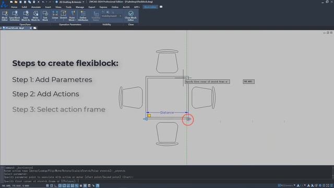Click the Distance parameter label in drawing

click(167, 112)
